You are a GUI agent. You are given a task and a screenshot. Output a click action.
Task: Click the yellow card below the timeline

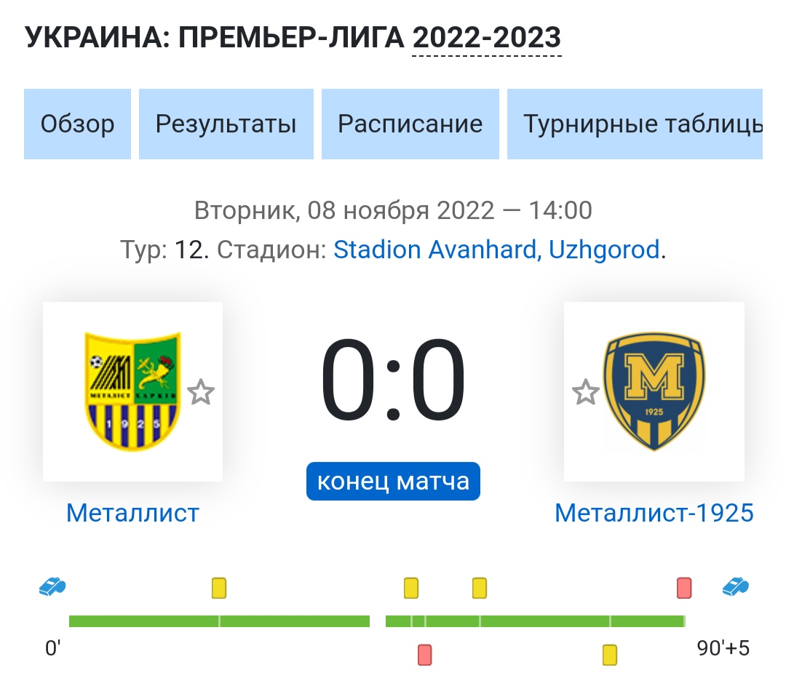pos(610,655)
